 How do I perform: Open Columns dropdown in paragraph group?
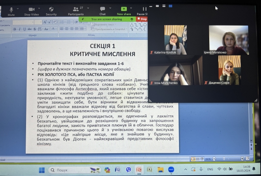click(83, 29)
